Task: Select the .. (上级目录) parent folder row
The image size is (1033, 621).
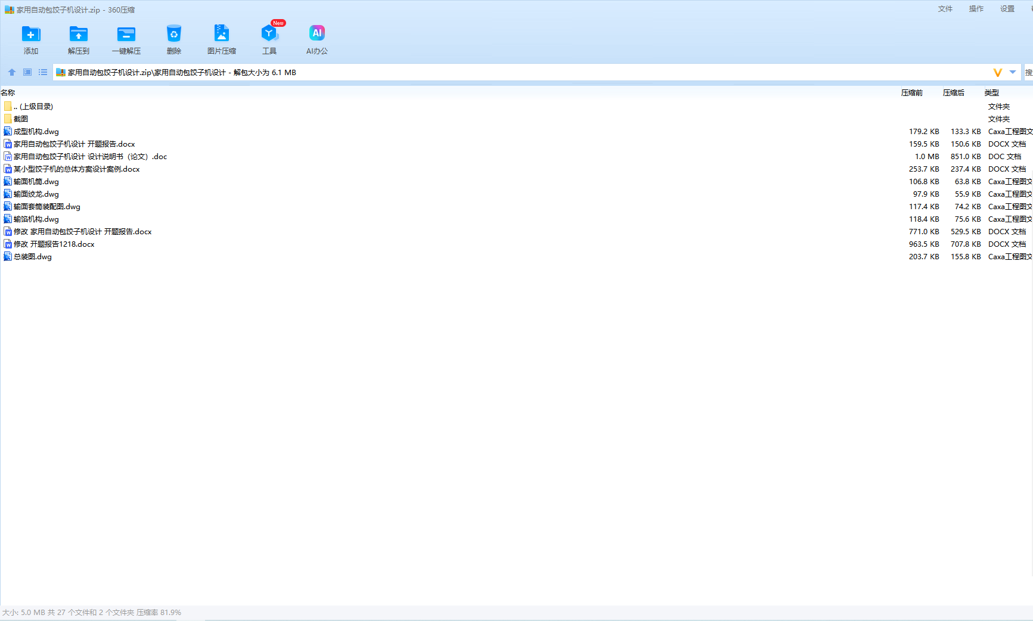Action: click(516, 107)
